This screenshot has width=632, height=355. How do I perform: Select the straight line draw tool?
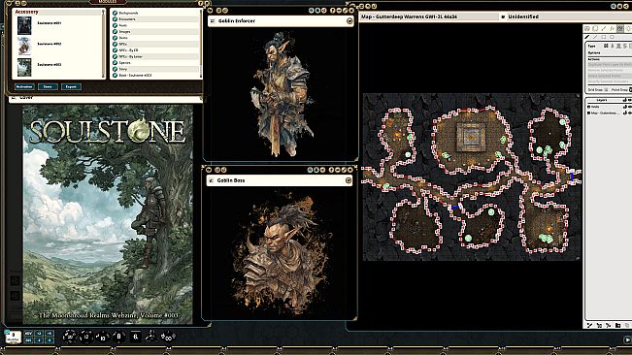click(595, 37)
